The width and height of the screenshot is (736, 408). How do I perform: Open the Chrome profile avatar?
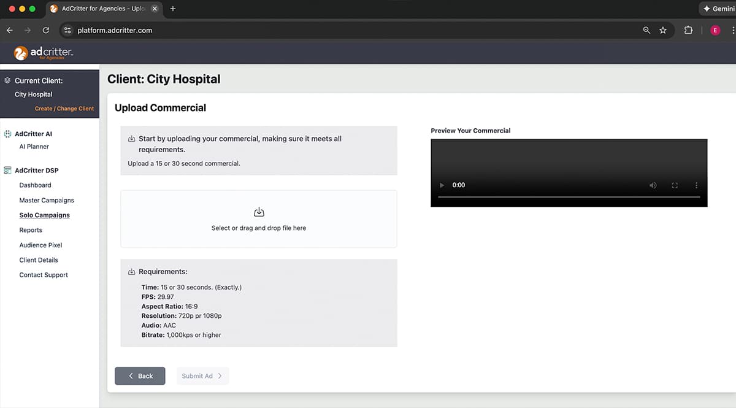[715, 30]
